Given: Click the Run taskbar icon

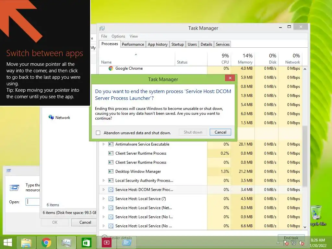Looking at the screenshot, I should [x=127, y=243].
